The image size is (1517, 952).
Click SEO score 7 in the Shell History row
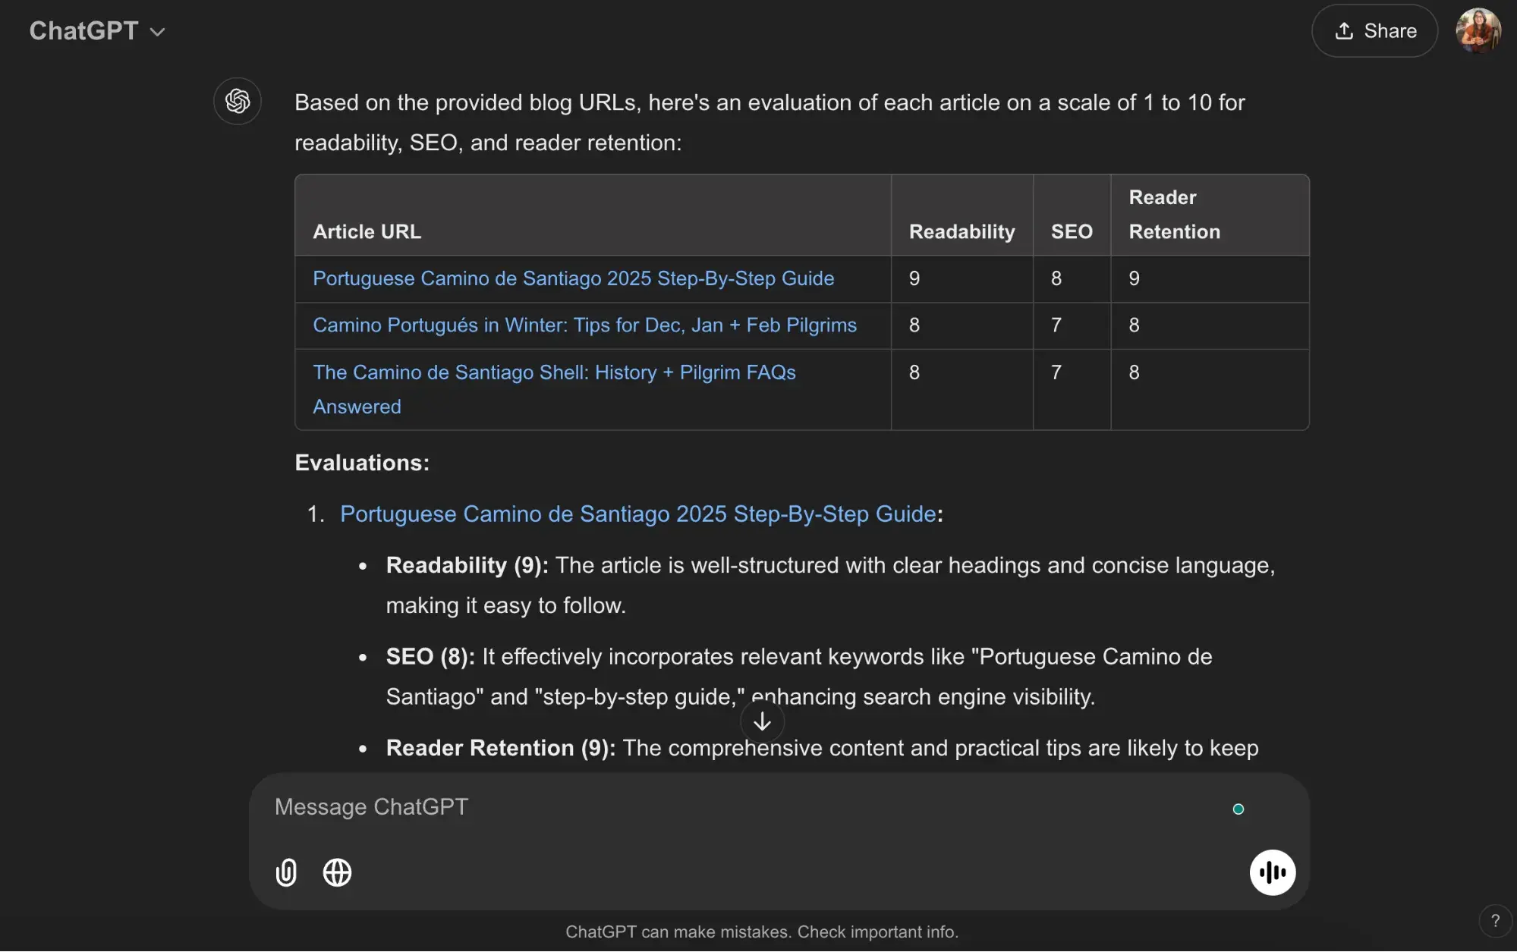click(1056, 372)
